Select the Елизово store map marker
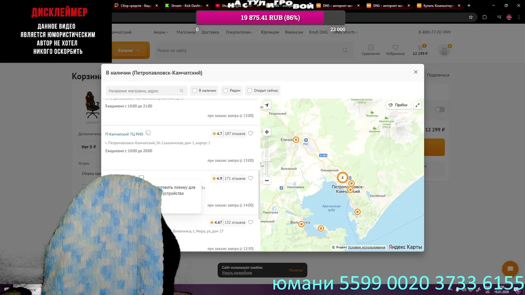 coord(296,140)
